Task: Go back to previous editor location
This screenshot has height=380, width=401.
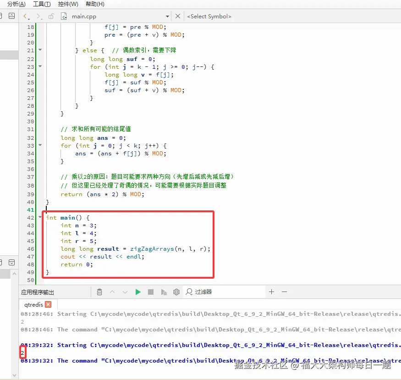Action: tap(26, 17)
